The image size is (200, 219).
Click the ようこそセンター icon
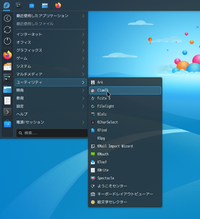click(93, 186)
